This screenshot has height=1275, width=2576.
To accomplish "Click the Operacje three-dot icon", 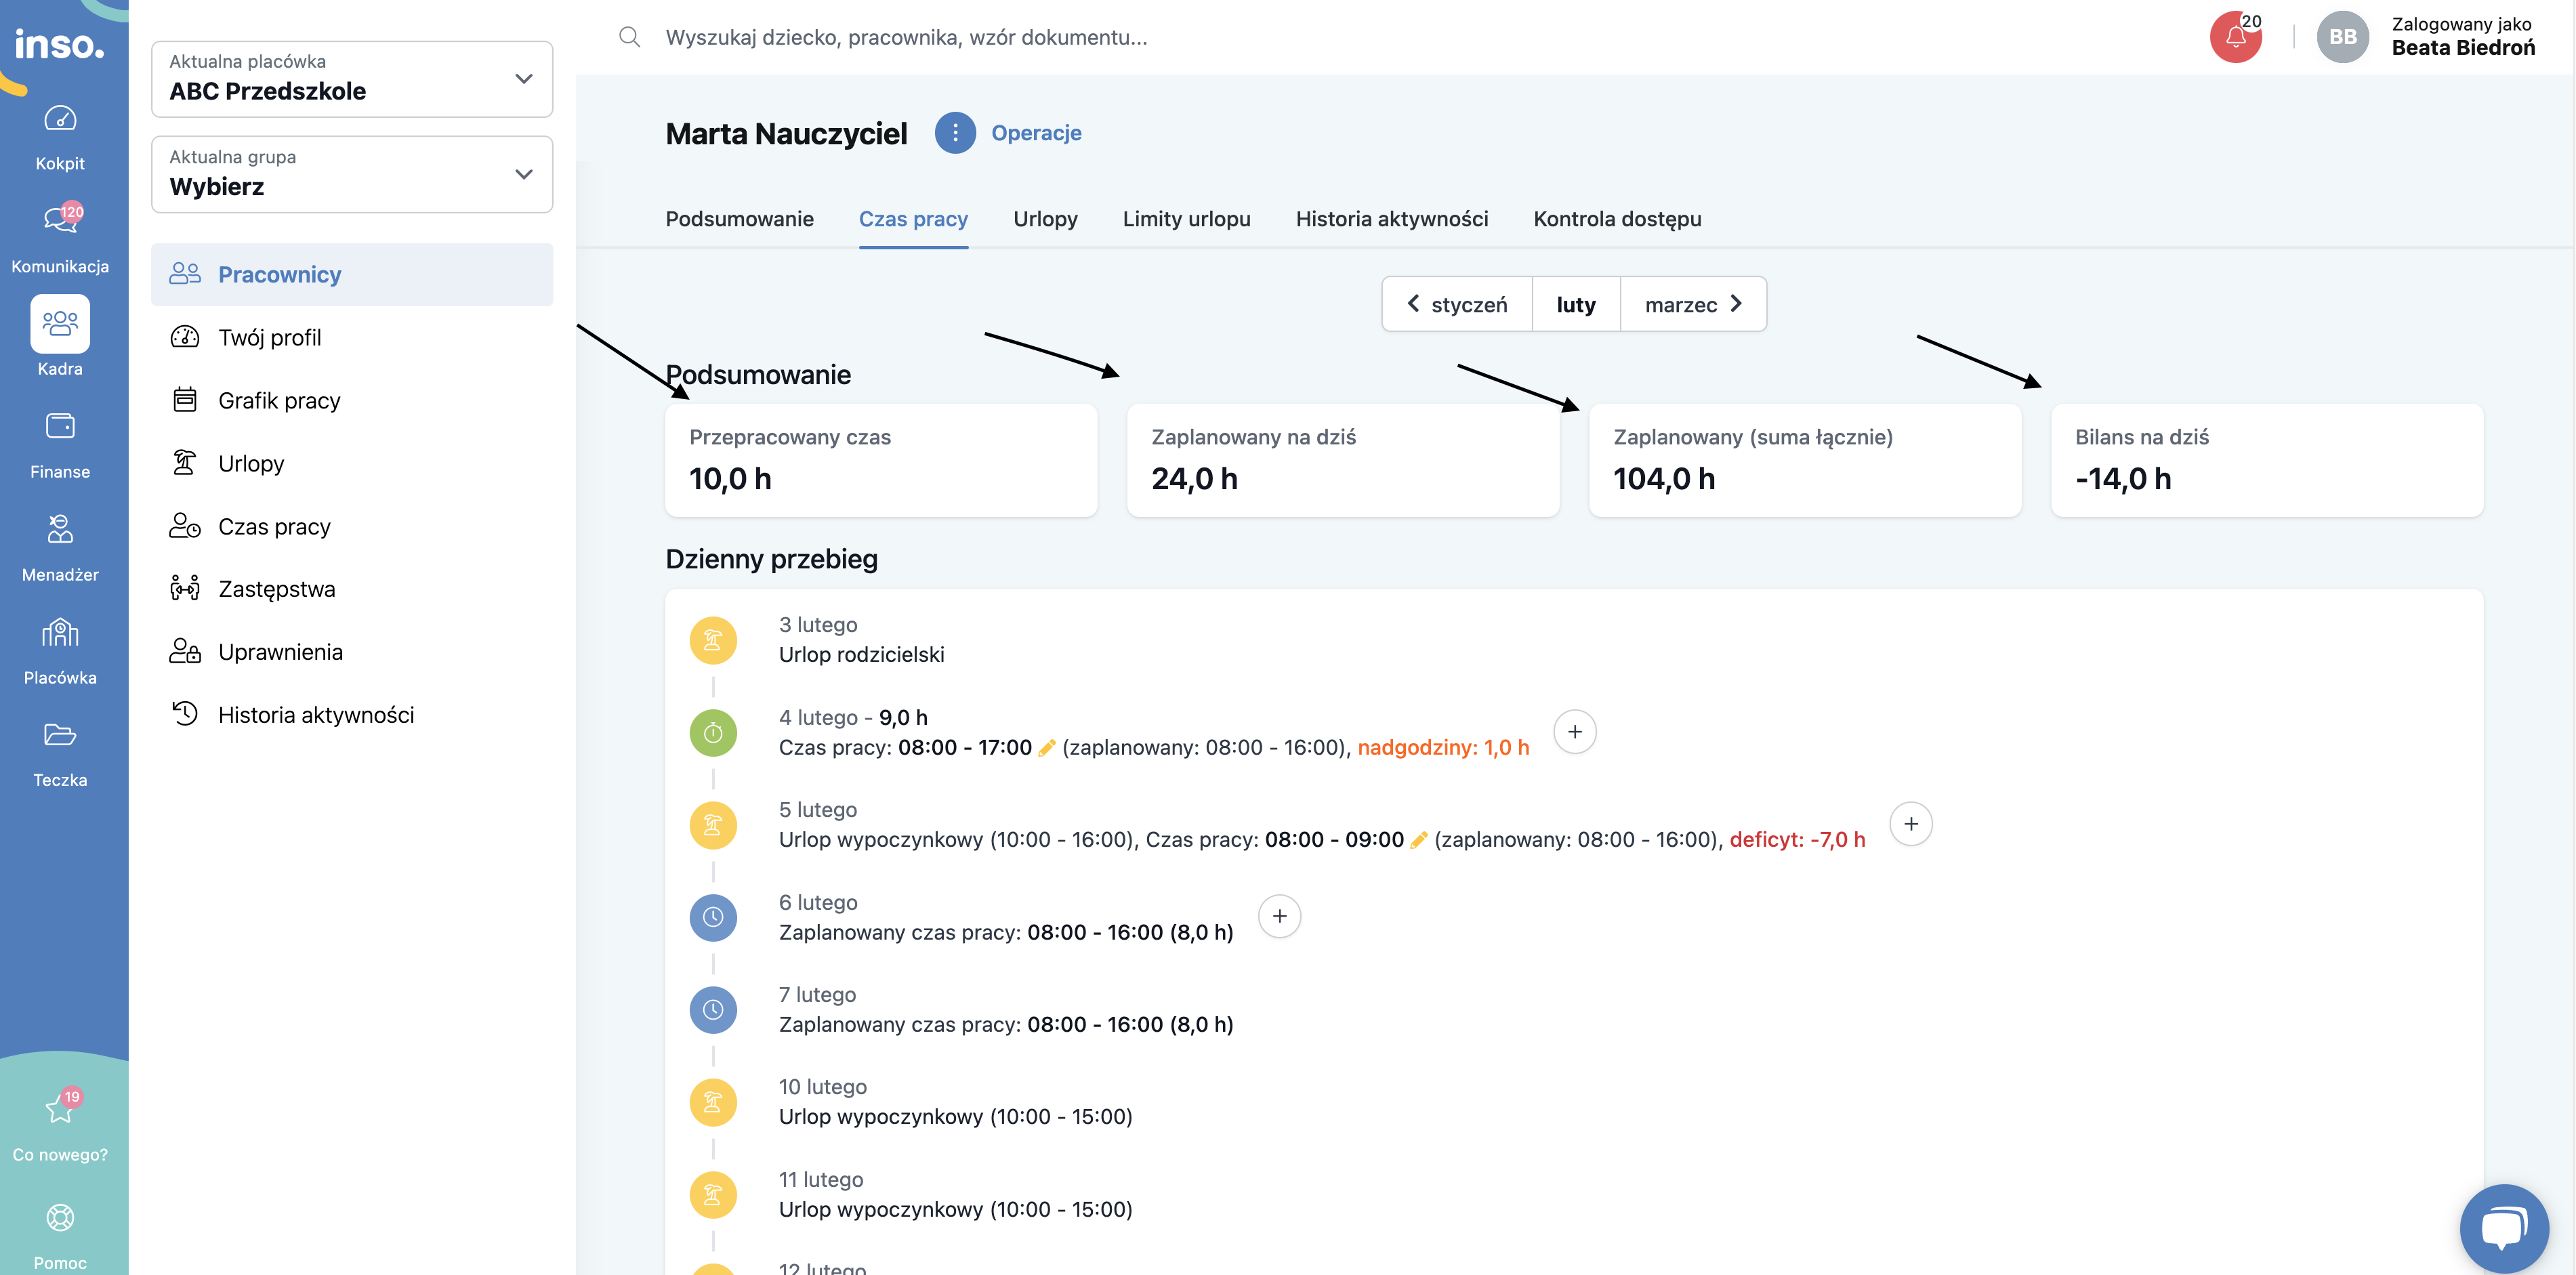I will [955, 132].
